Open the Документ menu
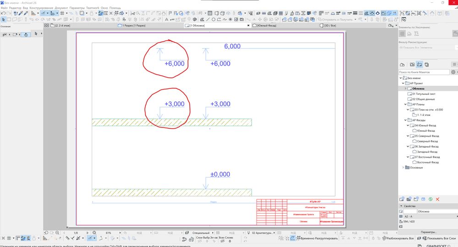Screen dimensions: 458x247 click(x=61, y=8)
